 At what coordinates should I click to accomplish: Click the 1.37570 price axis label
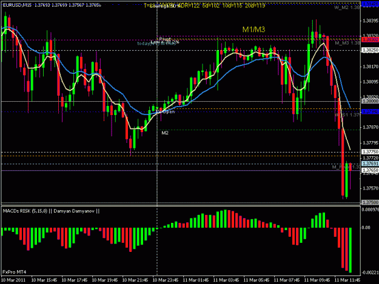point(371,188)
